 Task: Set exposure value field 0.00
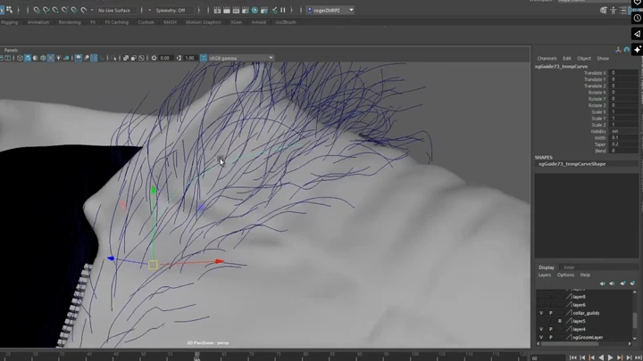point(165,58)
